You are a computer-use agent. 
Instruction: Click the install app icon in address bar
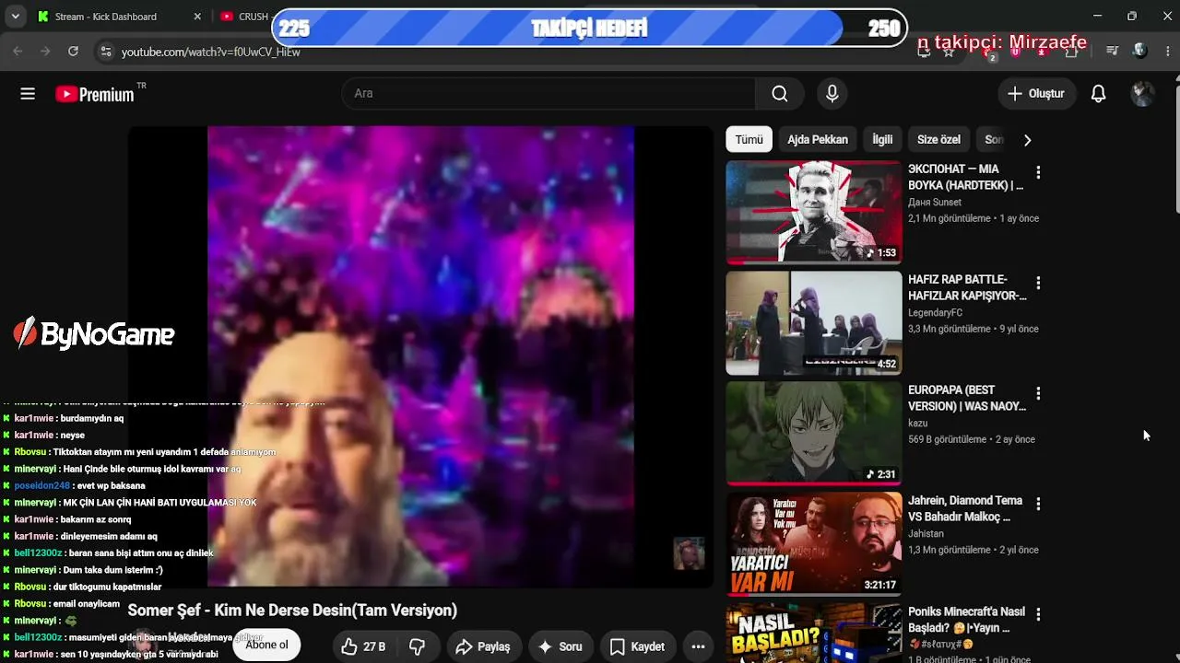[924, 52]
